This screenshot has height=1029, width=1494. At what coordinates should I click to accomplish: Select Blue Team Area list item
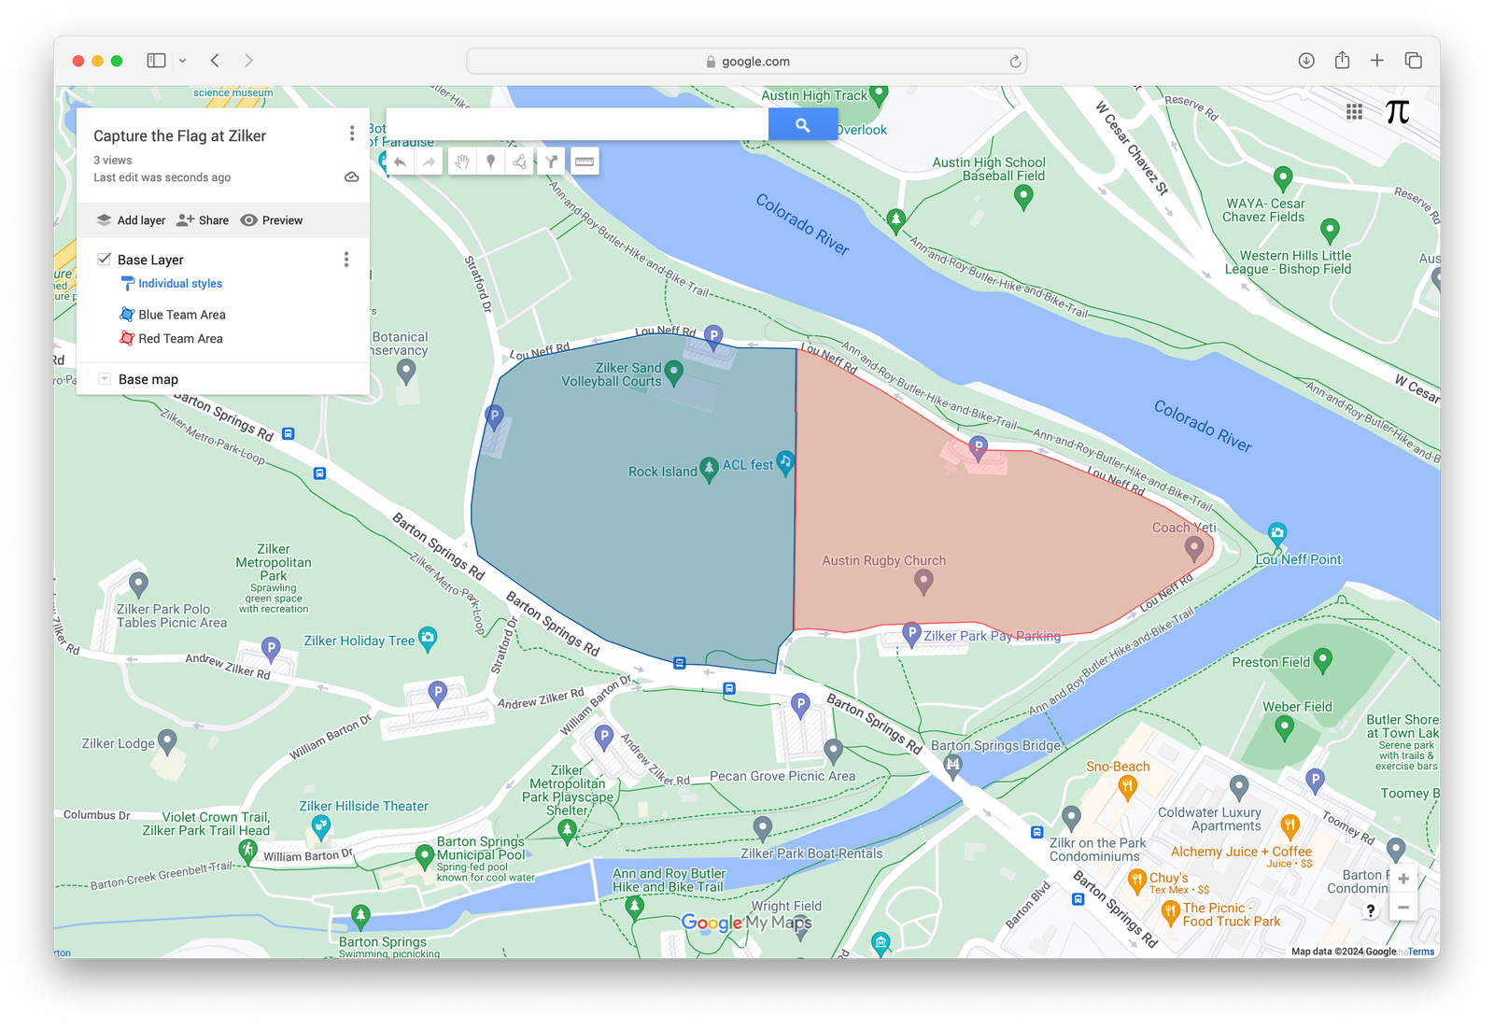pyautogui.click(x=182, y=315)
